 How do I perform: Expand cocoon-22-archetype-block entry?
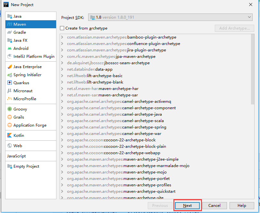62,140
